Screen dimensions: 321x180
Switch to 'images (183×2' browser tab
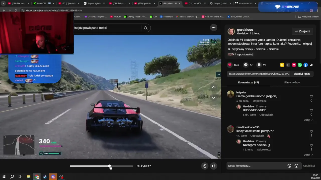click(x=220, y=3)
